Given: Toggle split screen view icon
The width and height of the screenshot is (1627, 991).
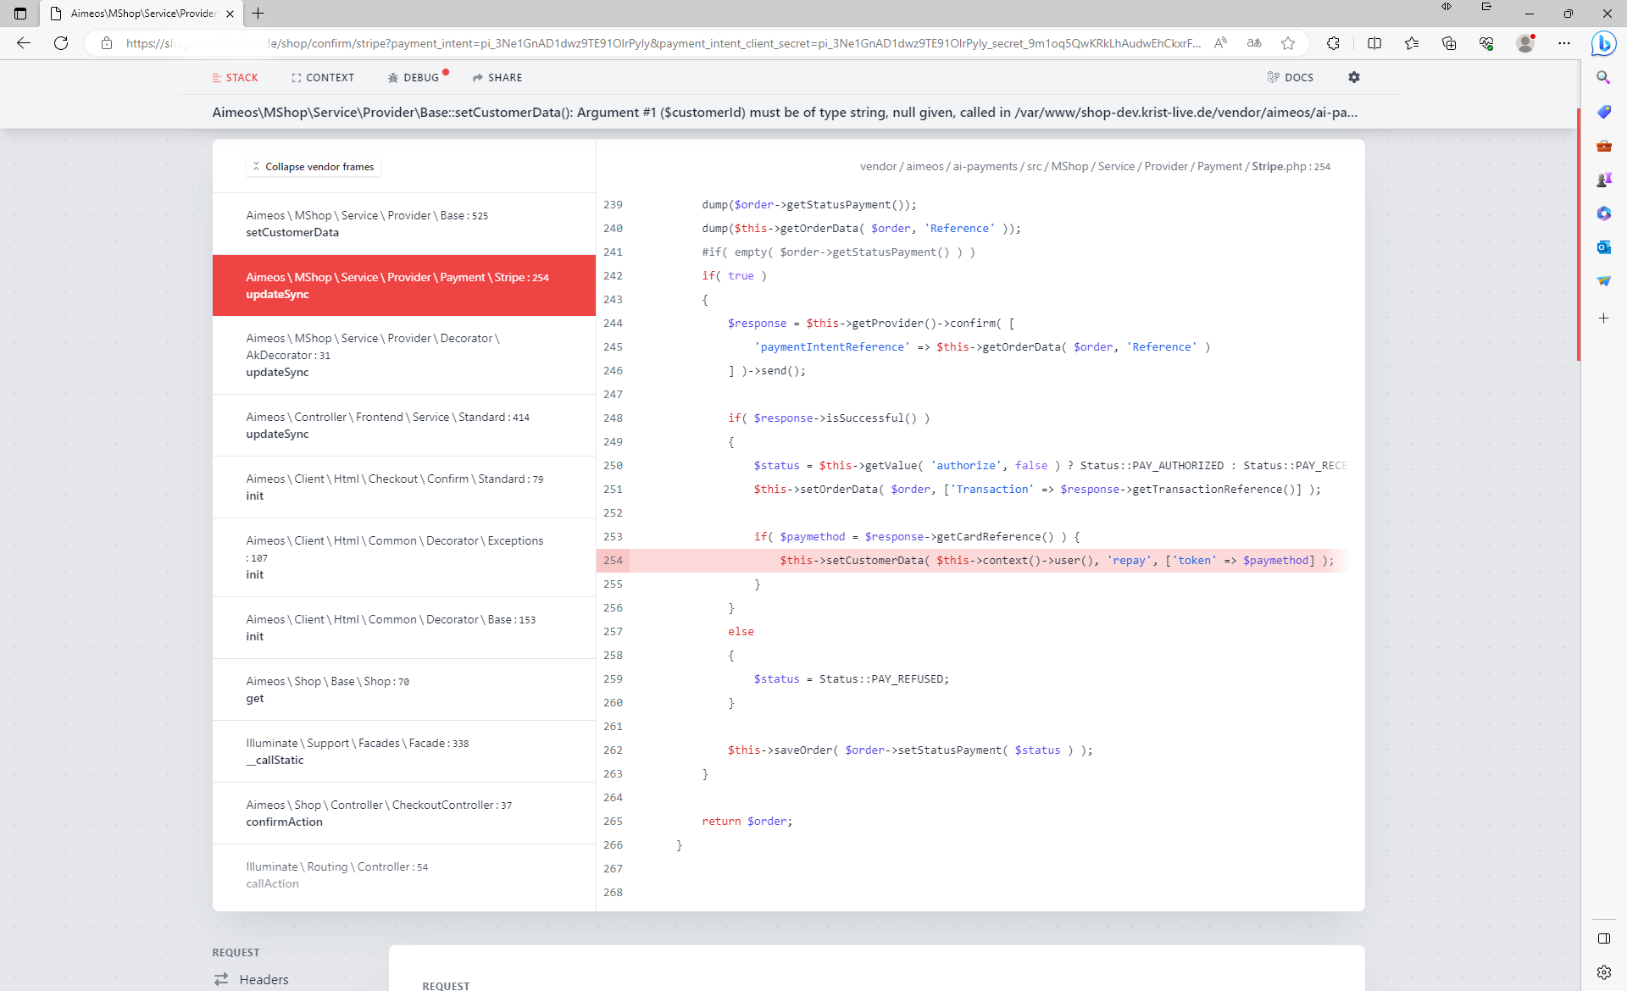Looking at the screenshot, I should click(1374, 43).
